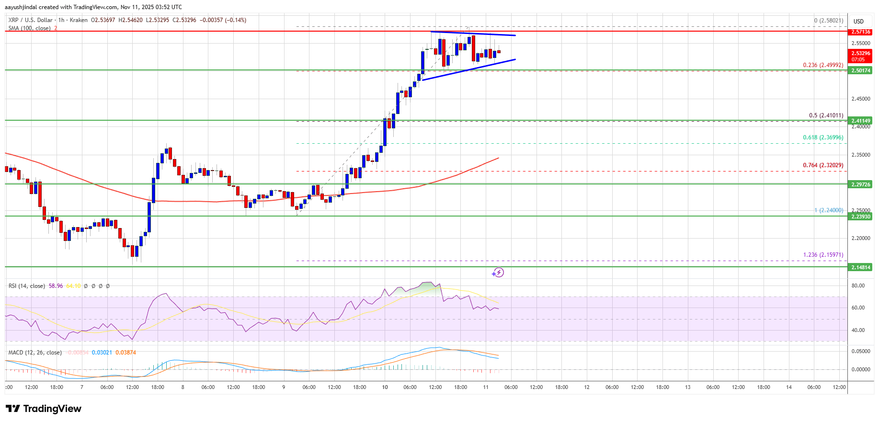Click the green 2.23930 price label
Viewport: 879px width, 423px height.
(860, 217)
